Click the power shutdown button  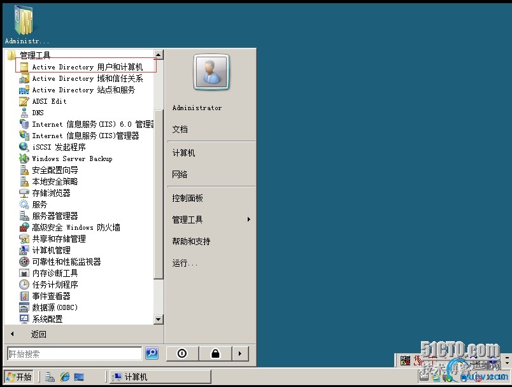point(182,353)
